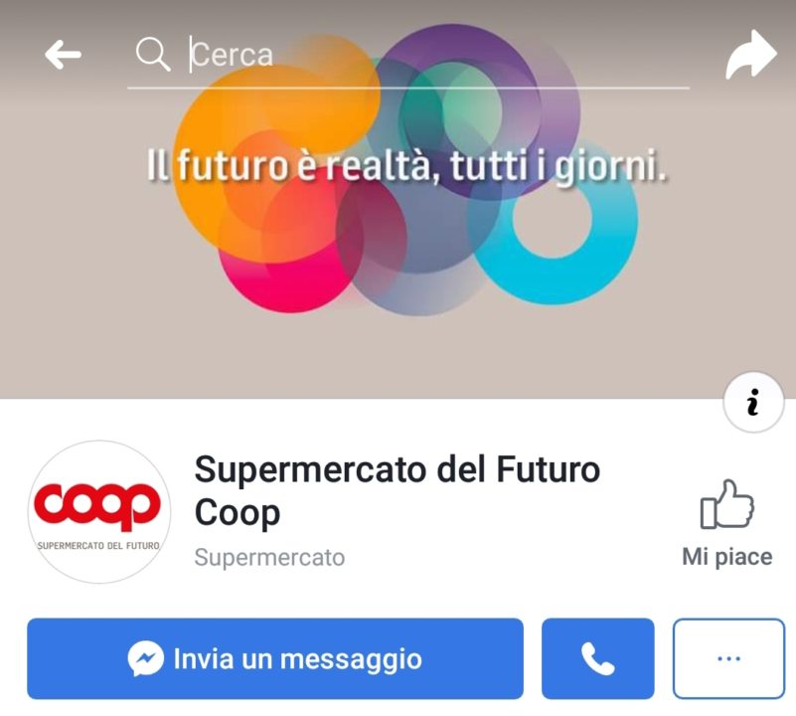
Task: Tap the phone call button
Action: coord(598,658)
